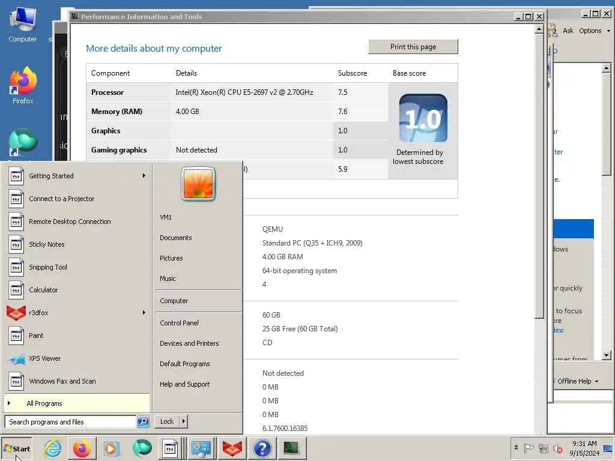Expand the r3dfox jump list arrow
Screen dimensions: 615x461
pyautogui.click(x=144, y=312)
